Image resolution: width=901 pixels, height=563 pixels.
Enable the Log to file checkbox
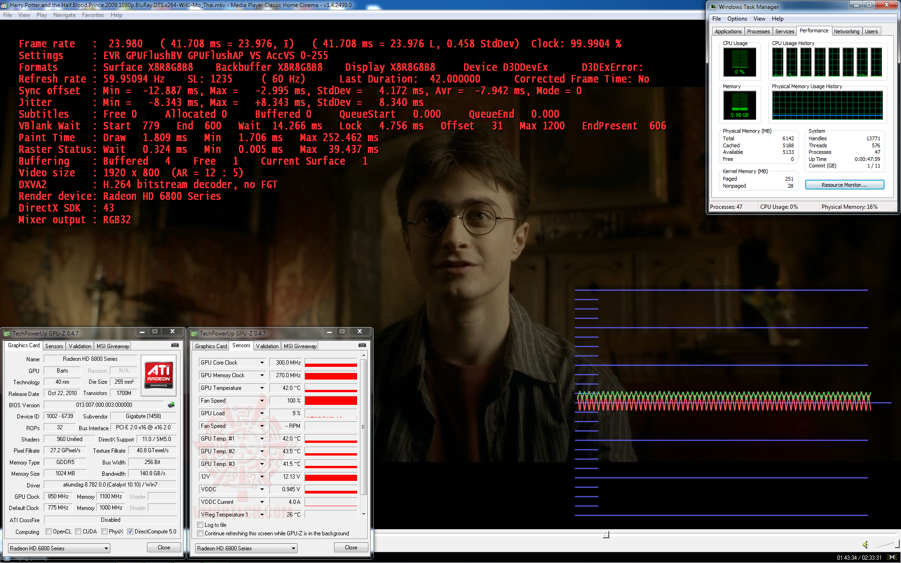tap(200, 525)
